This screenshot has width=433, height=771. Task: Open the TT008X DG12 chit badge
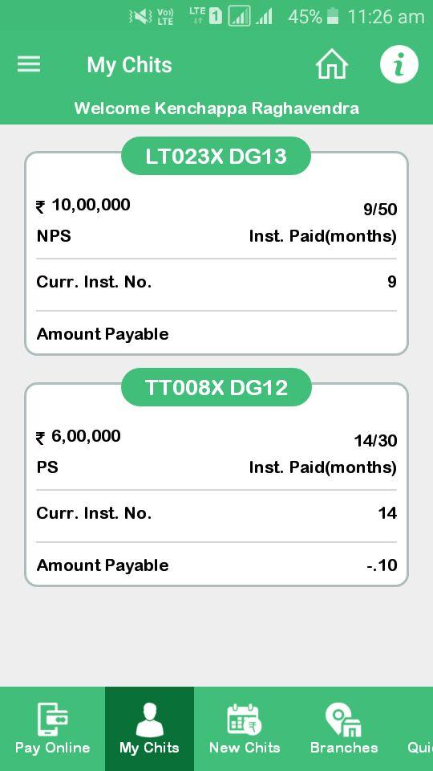(x=216, y=387)
